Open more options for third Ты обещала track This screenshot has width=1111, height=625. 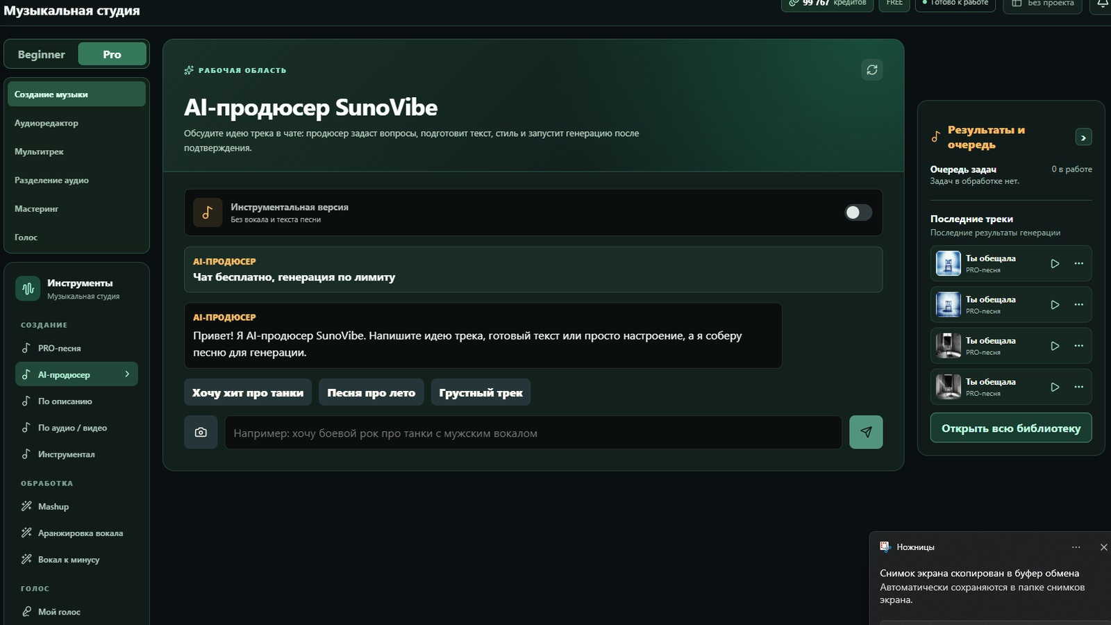[1078, 346]
